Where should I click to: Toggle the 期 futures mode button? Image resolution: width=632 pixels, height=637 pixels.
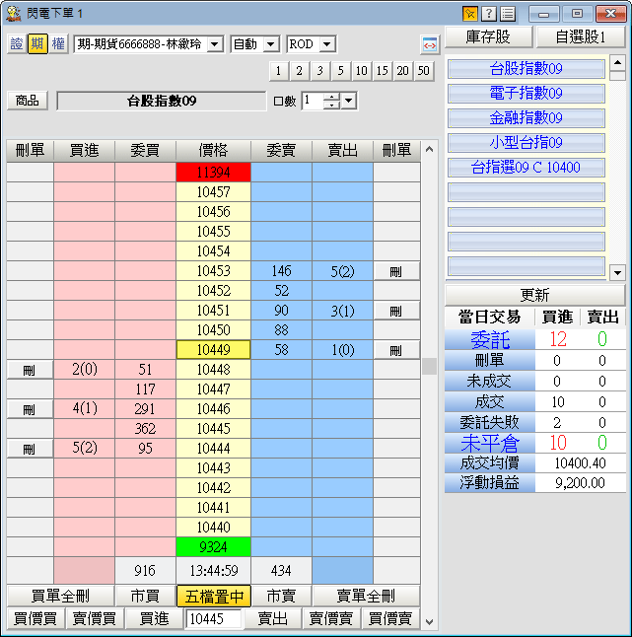click(x=37, y=44)
